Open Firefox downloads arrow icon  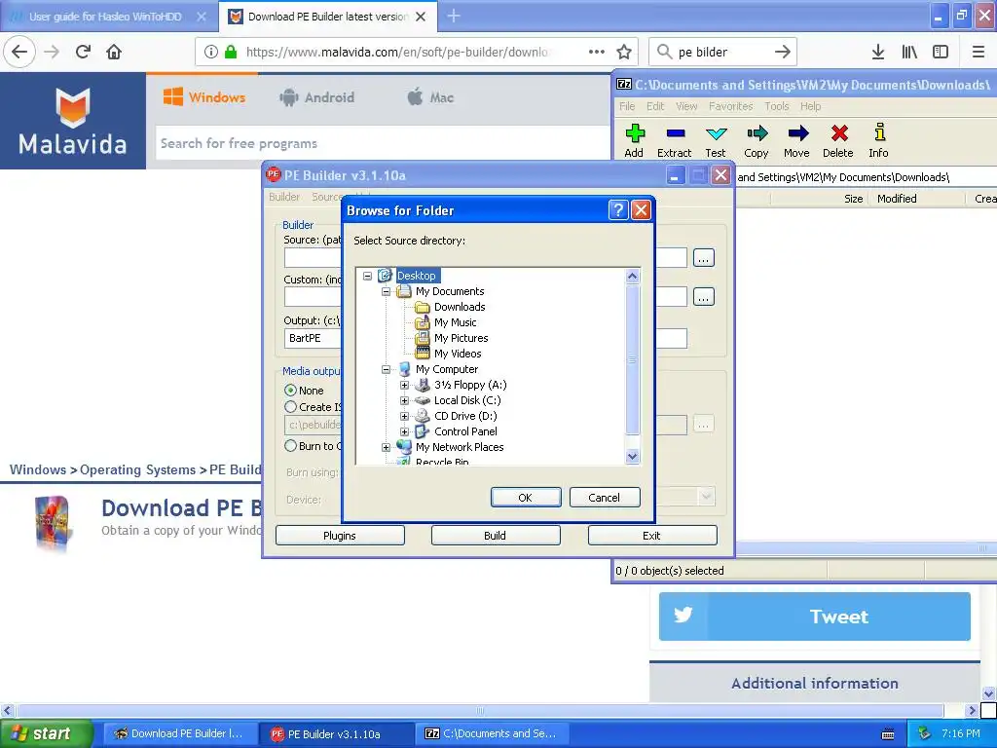(x=877, y=52)
